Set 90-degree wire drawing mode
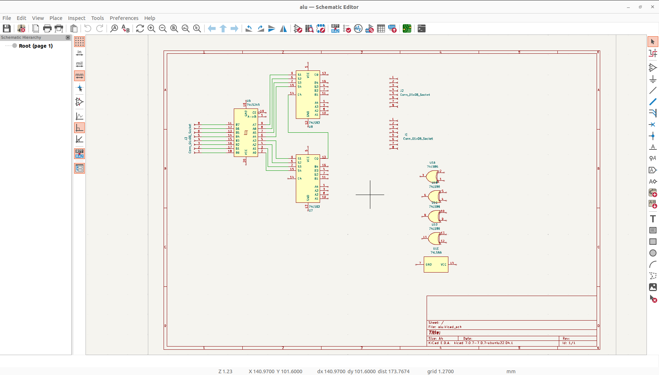Image resolution: width=659 pixels, height=375 pixels. [79, 128]
